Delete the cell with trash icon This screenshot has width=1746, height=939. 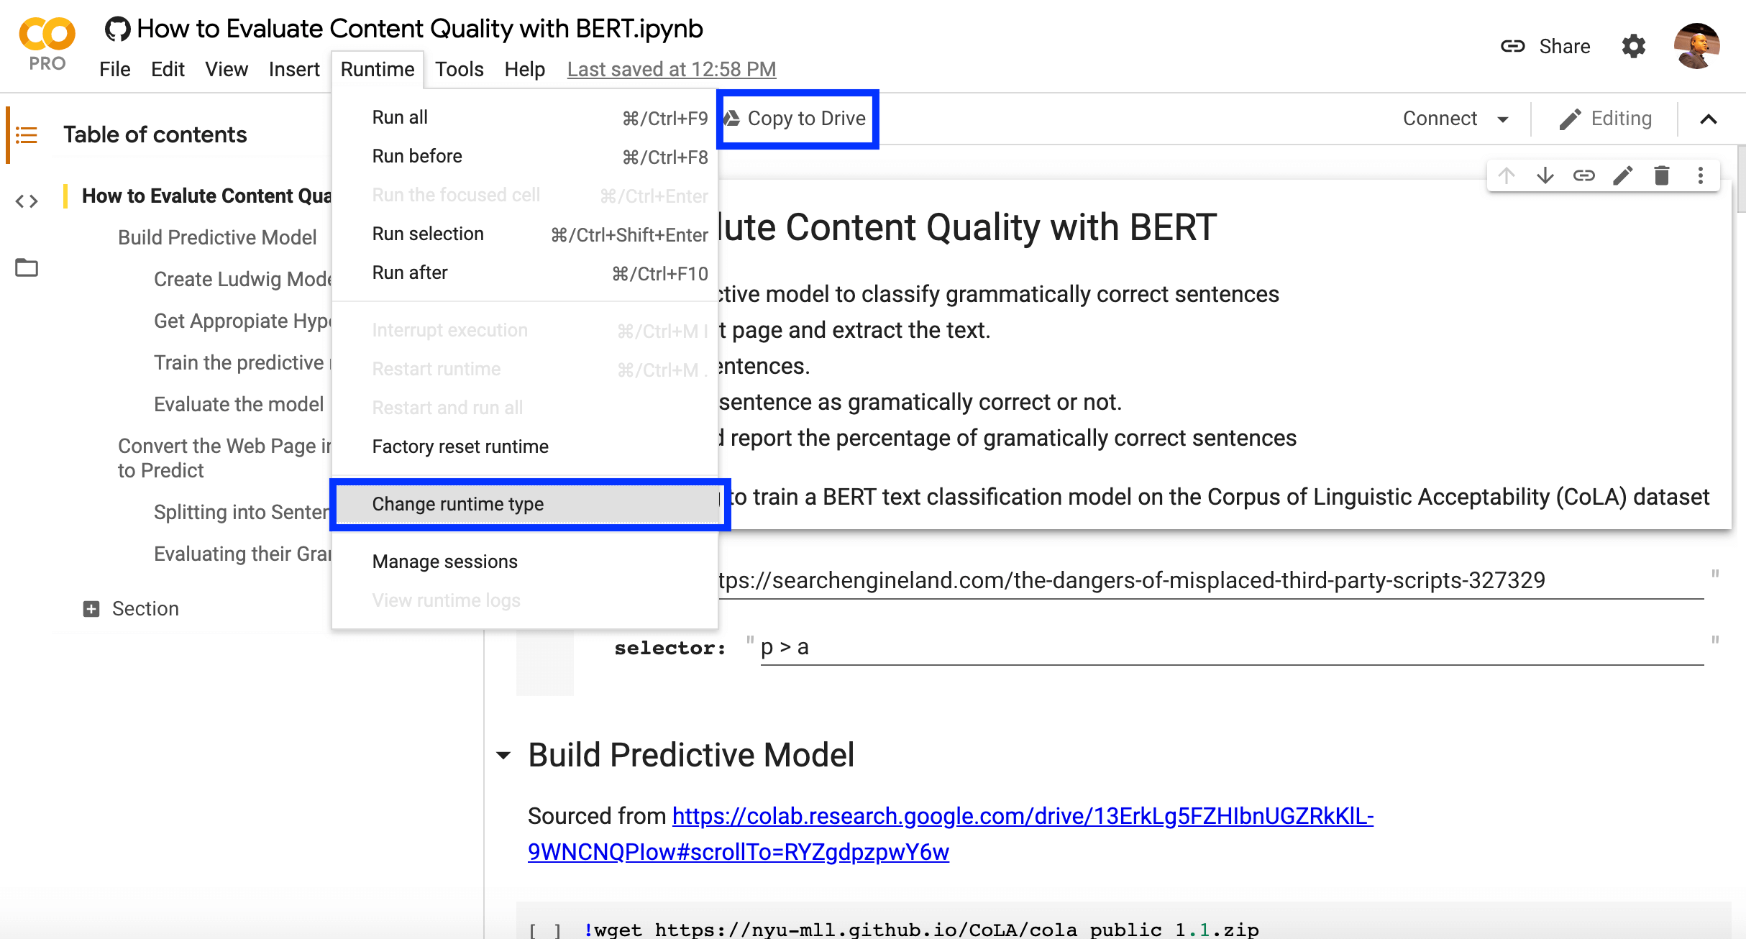tap(1662, 175)
